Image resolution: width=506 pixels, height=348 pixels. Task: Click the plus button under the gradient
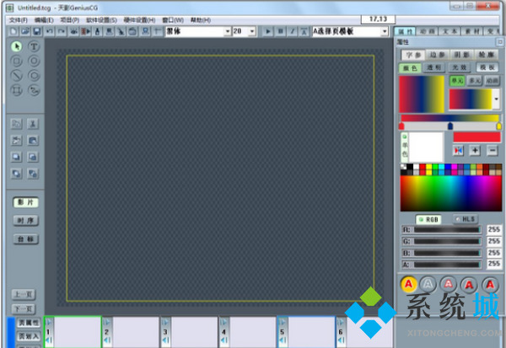pyautogui.click(x=475, y=150)
